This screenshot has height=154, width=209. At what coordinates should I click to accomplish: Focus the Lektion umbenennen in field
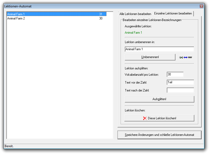click(x=159, y=49)
